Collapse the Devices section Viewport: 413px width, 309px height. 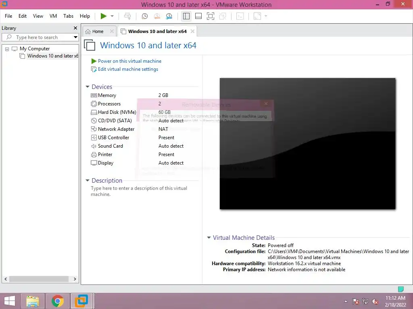(88, 87)
